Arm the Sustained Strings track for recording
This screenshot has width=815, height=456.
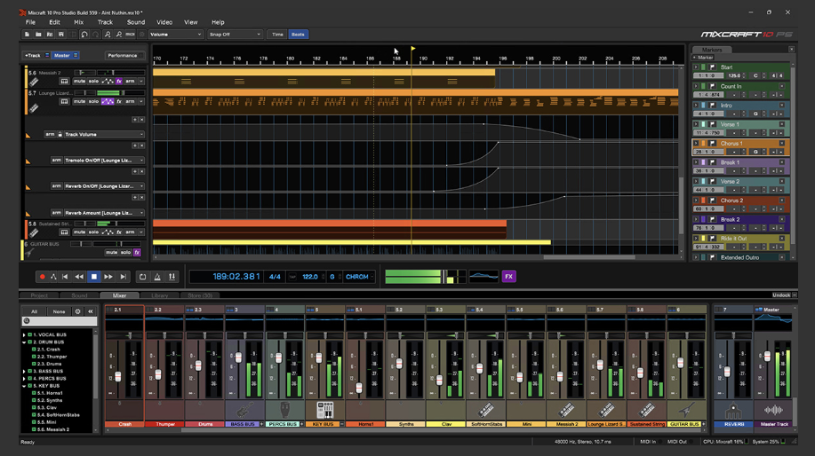(130, 232)
